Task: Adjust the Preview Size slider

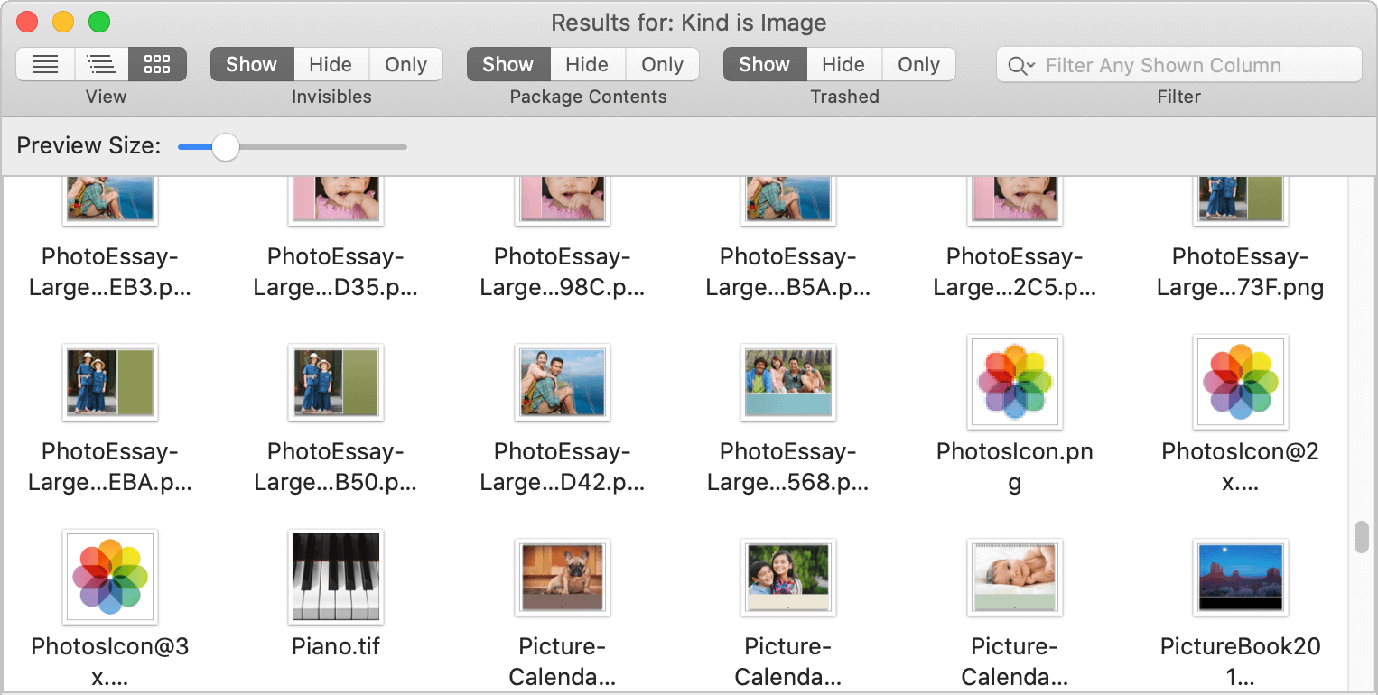Action: 225,145
